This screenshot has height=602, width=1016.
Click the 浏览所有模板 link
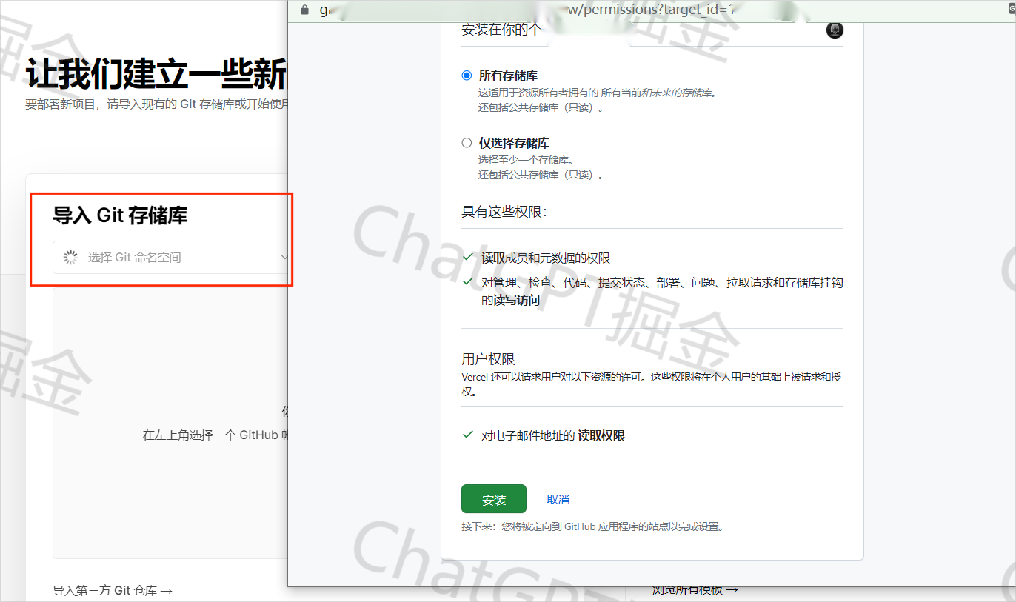click(x=695, y=590)
